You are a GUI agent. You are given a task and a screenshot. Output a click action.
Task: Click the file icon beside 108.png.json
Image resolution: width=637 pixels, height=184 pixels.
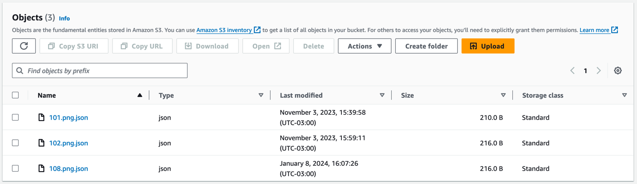pyautogui.click(x=41, y=168)
